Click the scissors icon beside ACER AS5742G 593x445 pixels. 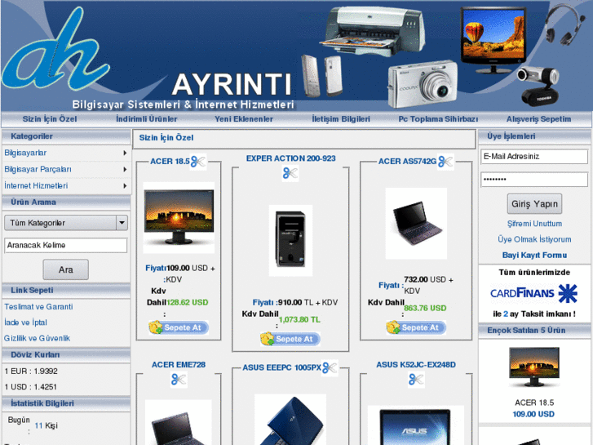coord(445,162)
